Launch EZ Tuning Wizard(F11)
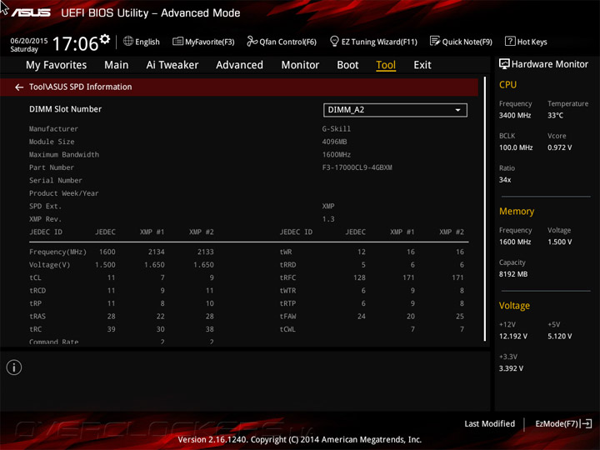The width and height of the screenshot is (600, 450). (x=373, y=42)
